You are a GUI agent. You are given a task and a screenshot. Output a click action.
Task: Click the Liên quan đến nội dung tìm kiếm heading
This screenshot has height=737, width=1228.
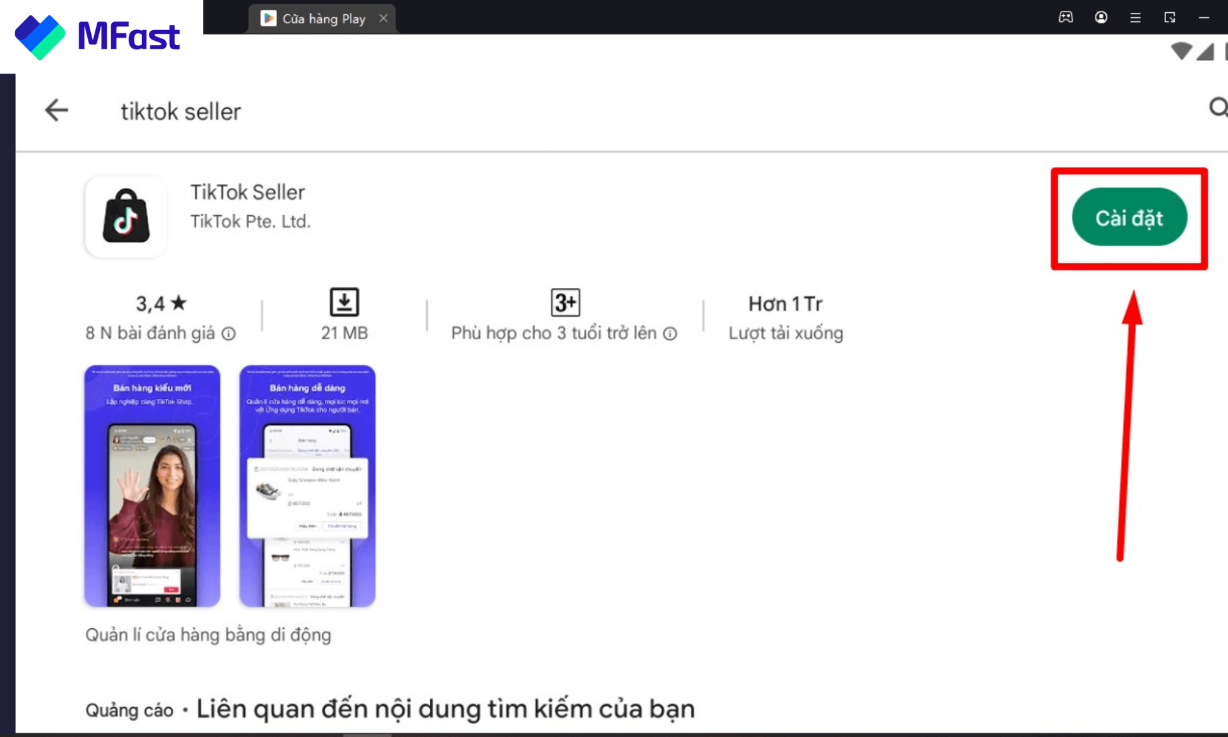click(x=445, y=709)
